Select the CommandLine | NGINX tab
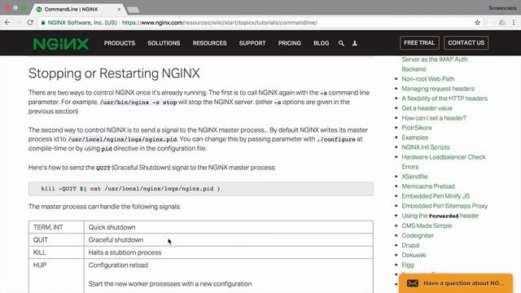The image size is (521, 293). pos(78,9)
